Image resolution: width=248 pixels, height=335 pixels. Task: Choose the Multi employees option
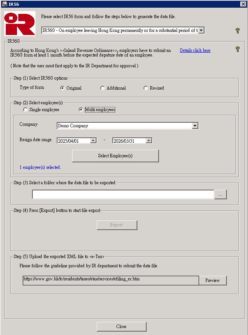point(81,110)
